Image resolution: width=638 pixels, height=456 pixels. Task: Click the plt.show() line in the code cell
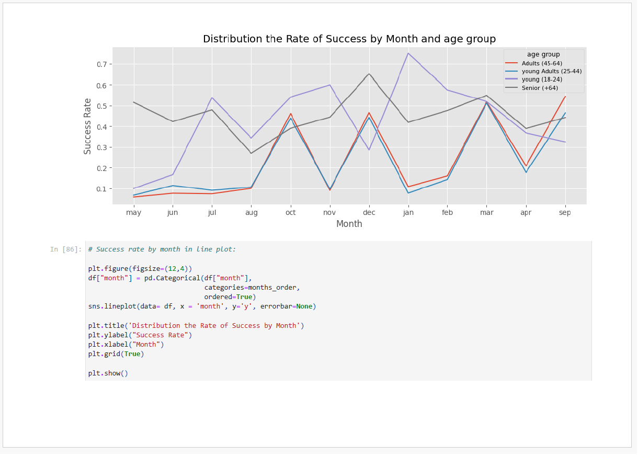[108, 373]
